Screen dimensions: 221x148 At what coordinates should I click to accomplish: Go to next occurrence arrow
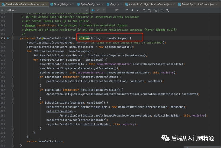[133, 10]
